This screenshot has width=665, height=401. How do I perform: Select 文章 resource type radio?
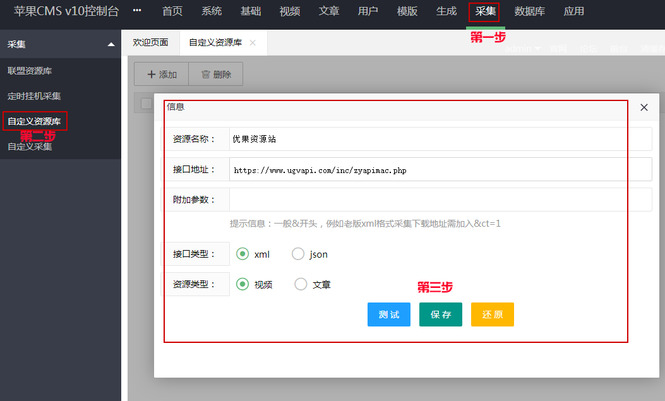pyautogui.click(x=301, y=284)
